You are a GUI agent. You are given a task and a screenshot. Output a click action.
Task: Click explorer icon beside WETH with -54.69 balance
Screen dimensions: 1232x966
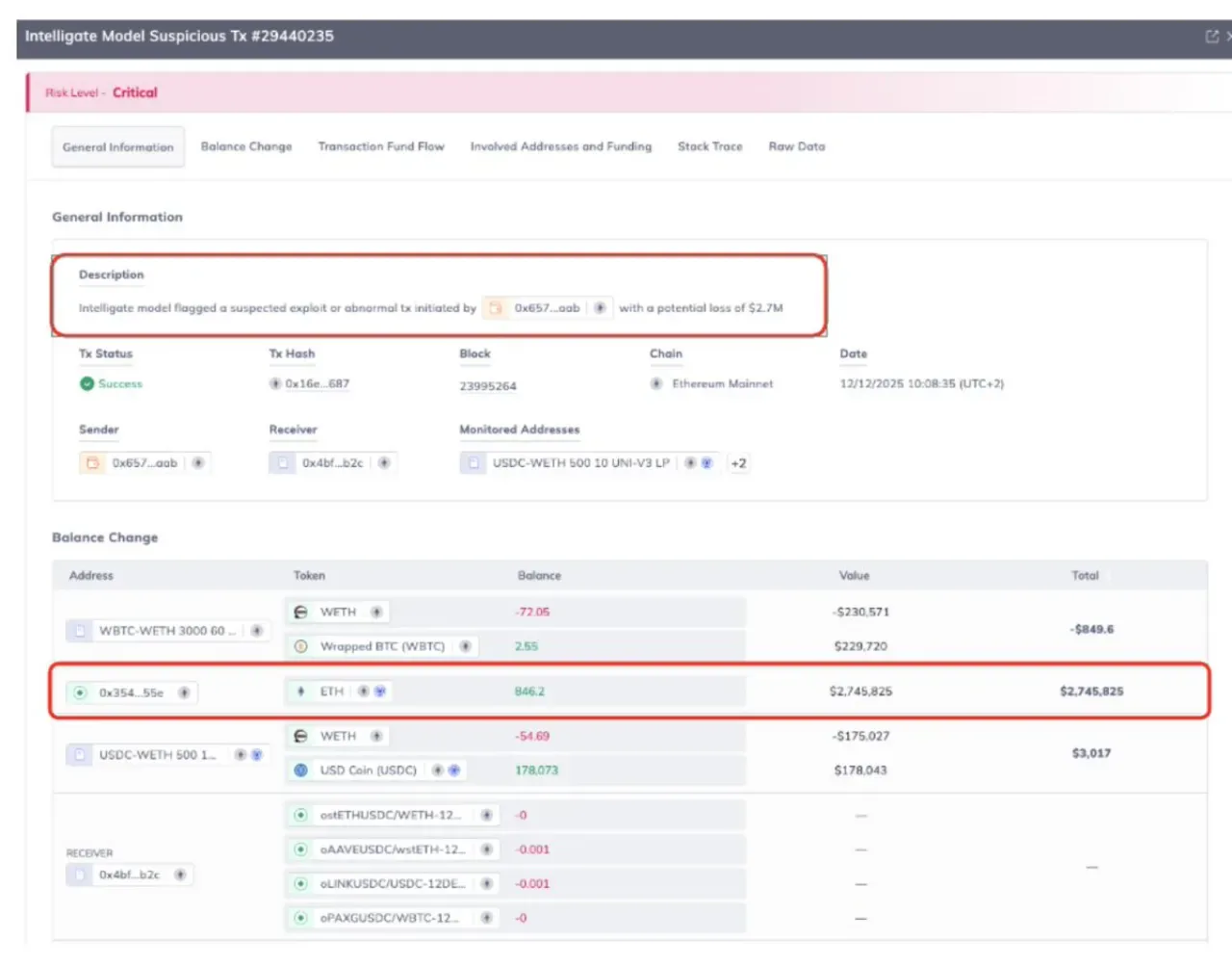pyautogui.click(x=376, y=736)
